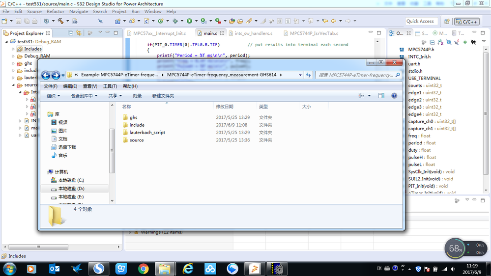Screen dimensions: 491x276
Task: Click the C/C++ perspective button
Action: pos(466,22)
